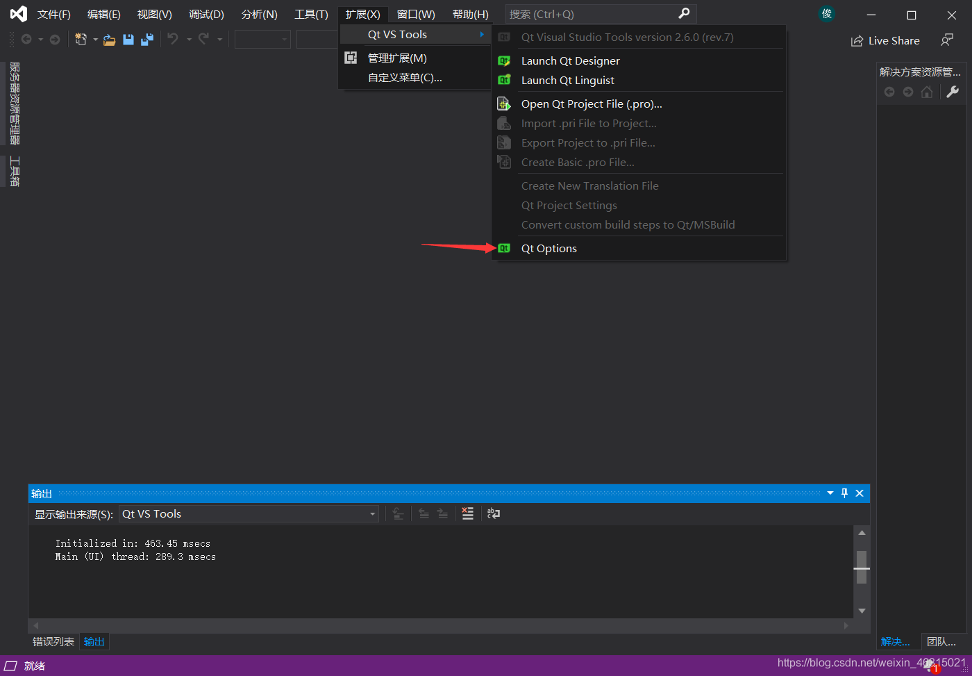Image resolution: width=972 pixels, height=676 pixels.
Task: Click the output panel vertical scrollbar thumb
Action: (x=862, y=568)
